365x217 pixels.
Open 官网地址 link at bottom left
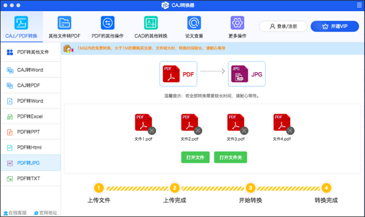click(45, 213)
